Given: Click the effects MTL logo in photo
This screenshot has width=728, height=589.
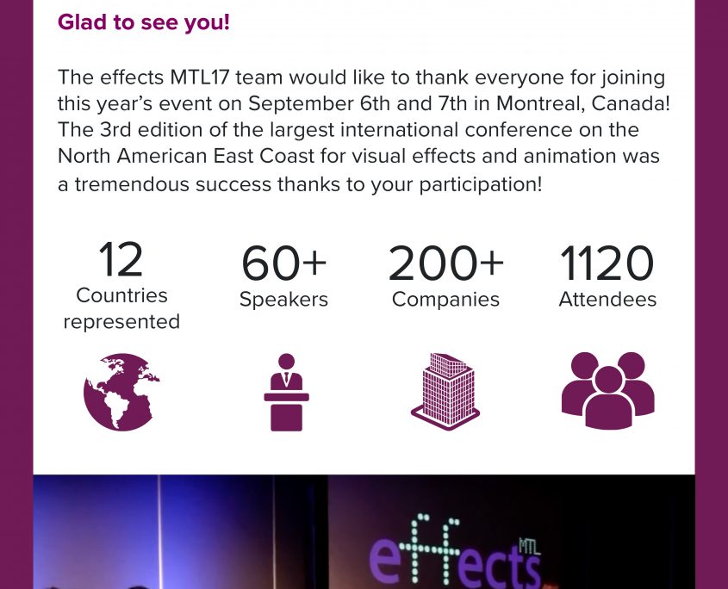Looking at the screenshot, I should pyautogui.click(x=456, y=551).
